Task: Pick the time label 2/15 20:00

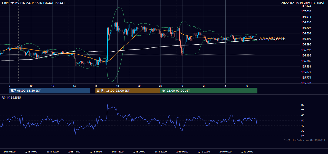Action: coord(139,152)
